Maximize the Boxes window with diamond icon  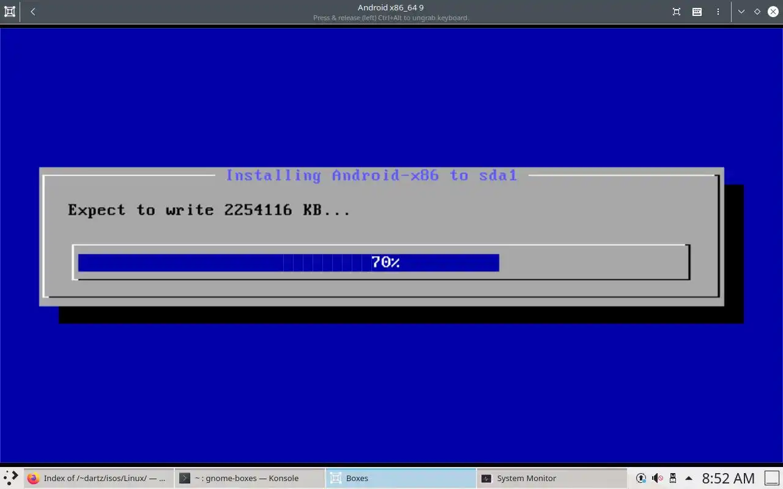(757, 12)
